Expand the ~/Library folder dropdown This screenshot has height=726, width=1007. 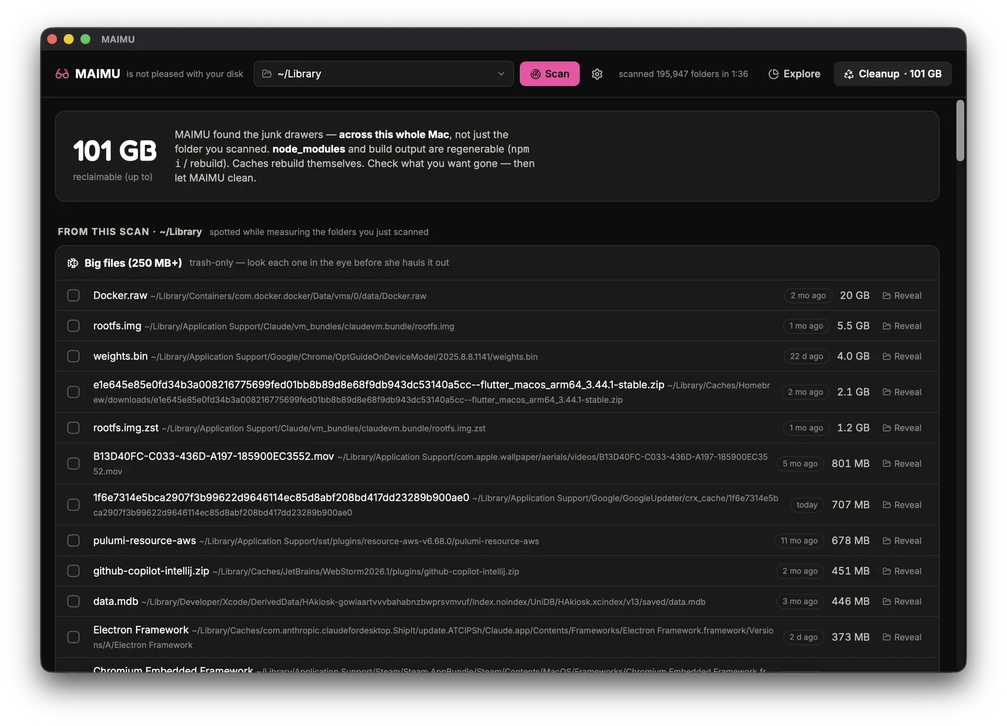click(384, 74)
